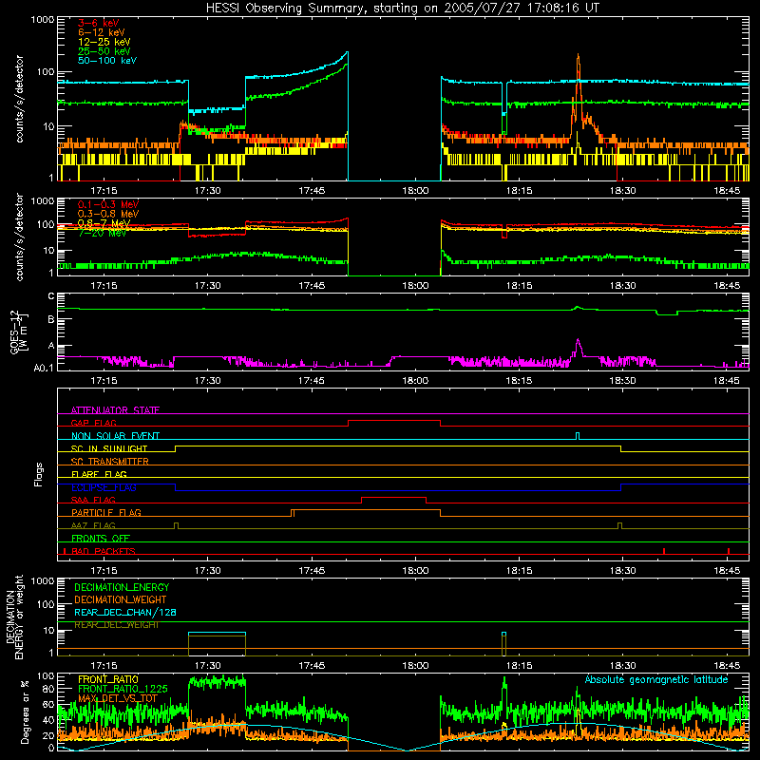Click the NON_SOLAR_EVENT flag pulse
760x760 pixels.
578,435
